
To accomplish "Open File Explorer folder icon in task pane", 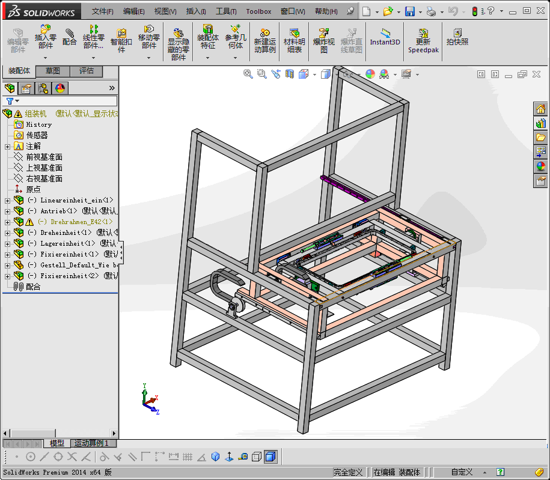I will [540, 138].
